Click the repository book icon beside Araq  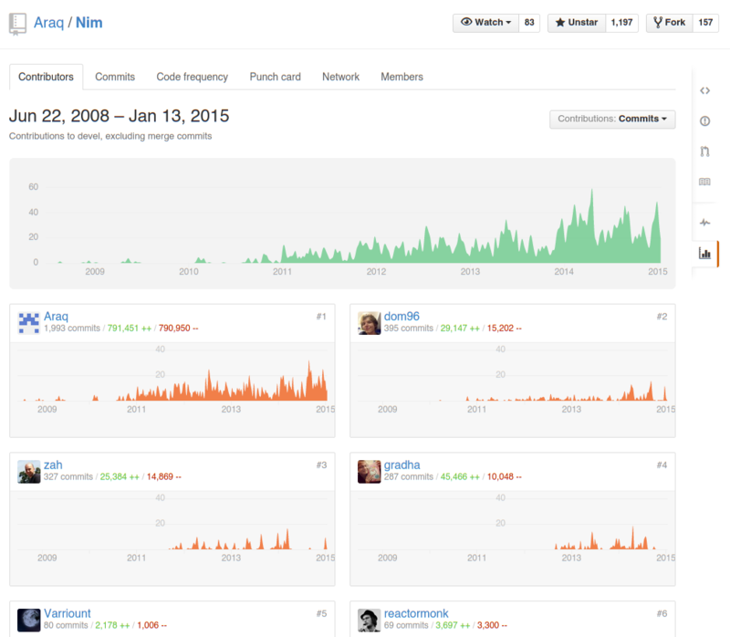17,24
